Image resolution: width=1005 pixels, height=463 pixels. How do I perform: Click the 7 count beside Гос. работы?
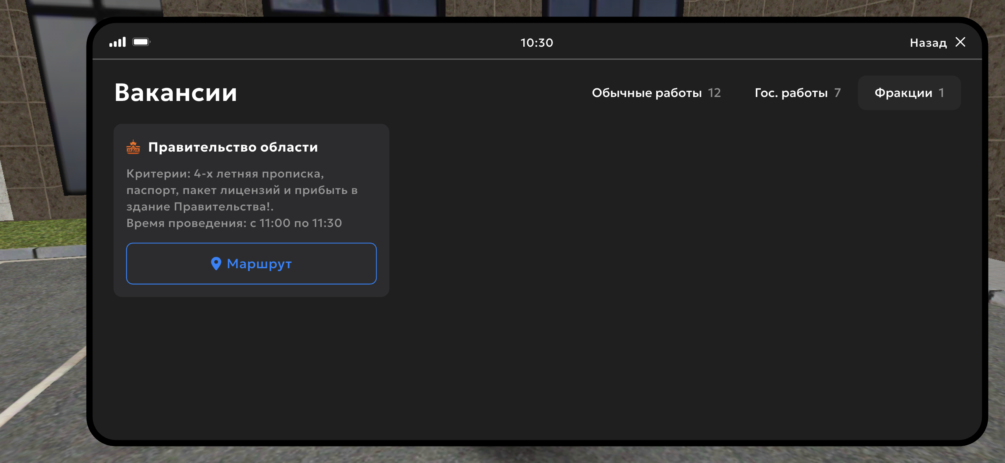(x=837, y=93)
